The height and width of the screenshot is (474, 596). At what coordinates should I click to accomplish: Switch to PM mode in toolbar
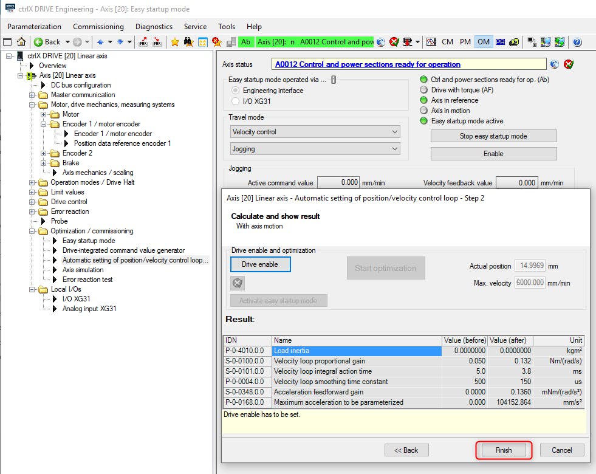click(x=465, y=42)
